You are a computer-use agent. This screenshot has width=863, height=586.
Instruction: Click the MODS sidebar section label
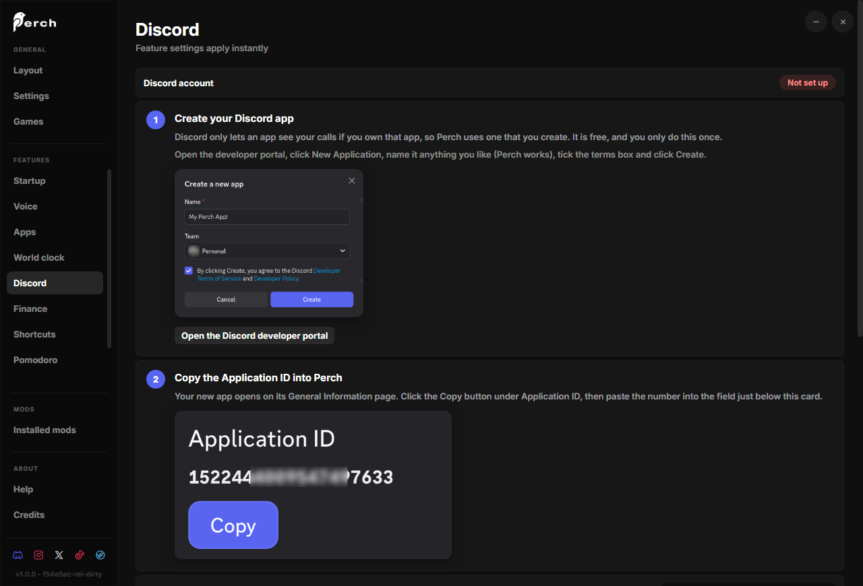coord(24,410)
